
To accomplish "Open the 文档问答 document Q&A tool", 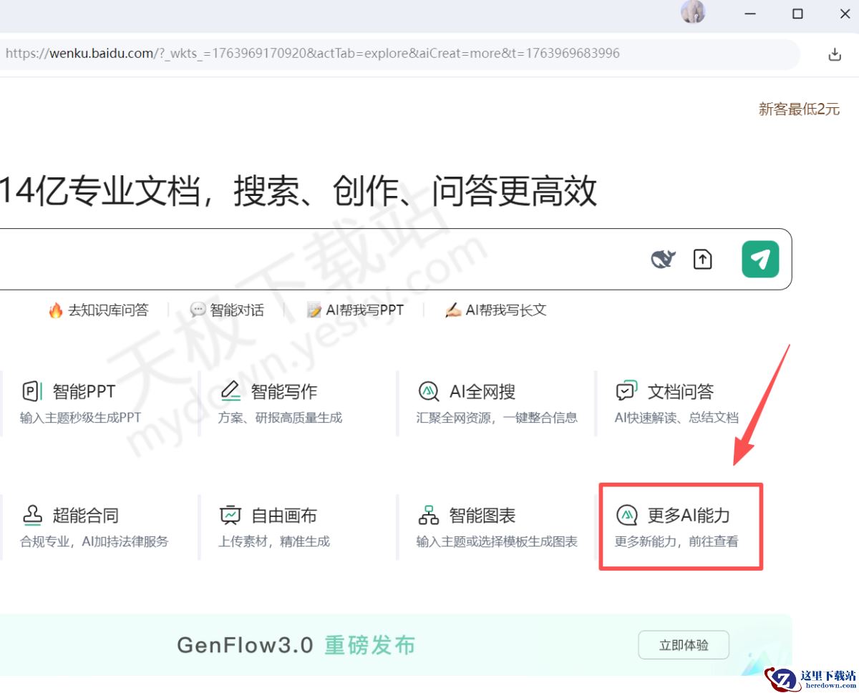I will [626, 391].
